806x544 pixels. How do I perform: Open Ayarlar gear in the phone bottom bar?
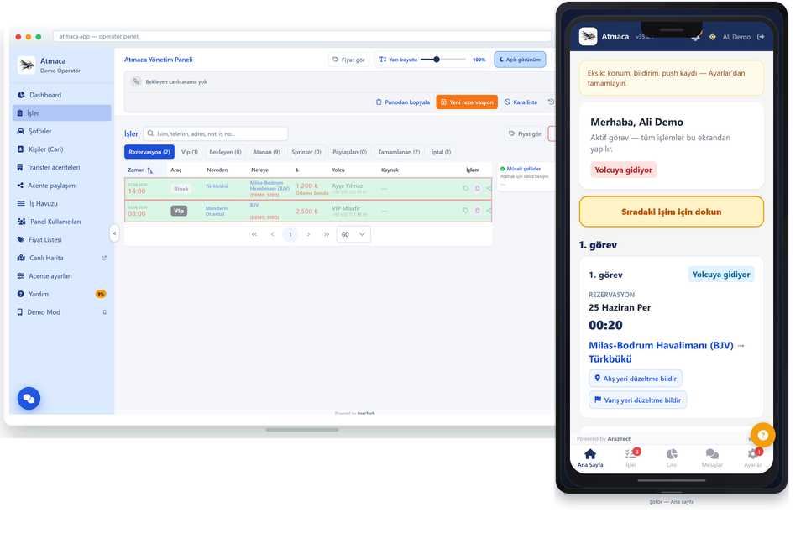[x=752, y=458]
